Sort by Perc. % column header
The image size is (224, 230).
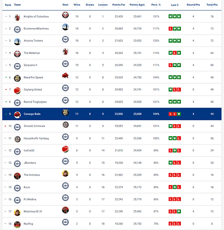156,5
